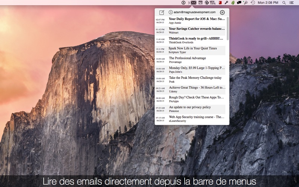
Task: Click the 01:42 PM timestamp
Action: pos(160,30)
